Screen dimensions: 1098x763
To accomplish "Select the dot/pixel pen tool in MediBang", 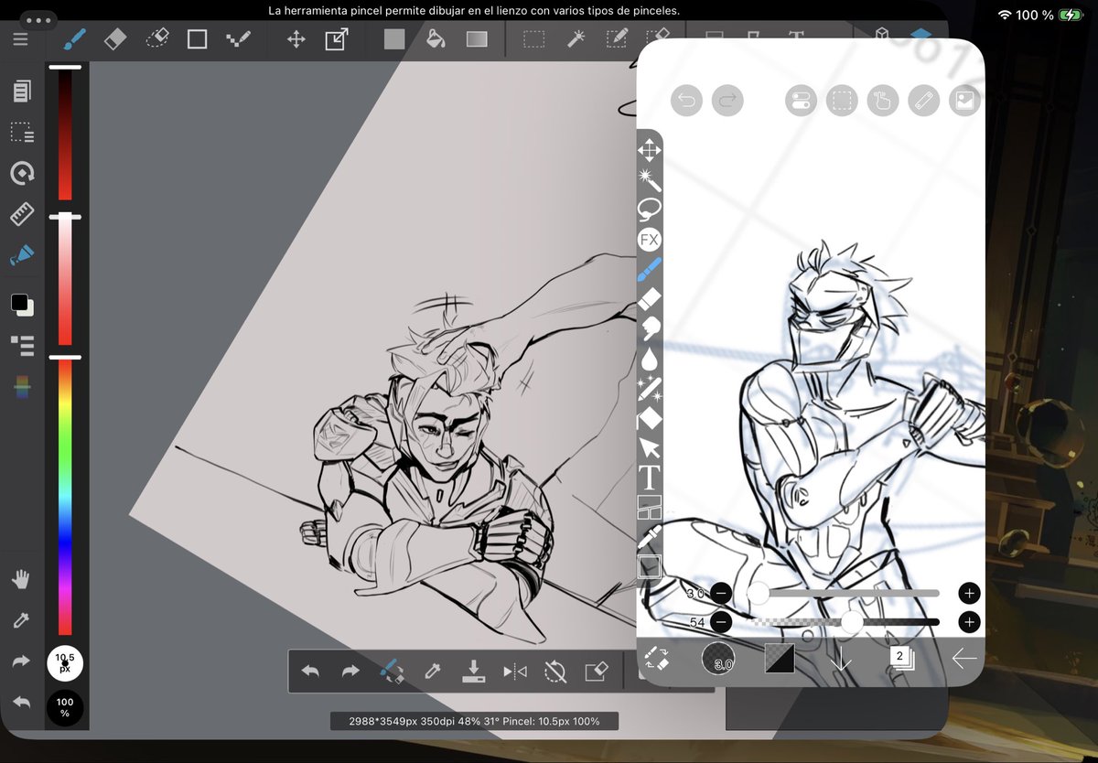I will click(x=238, y=39).
